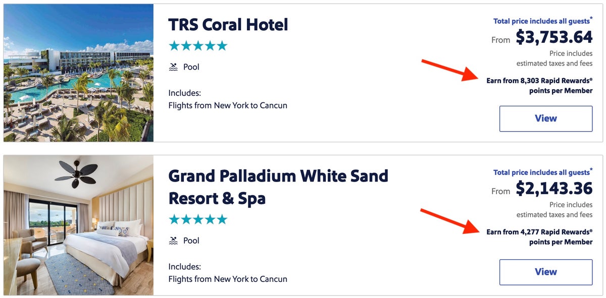
Task: Click the third star in TRS Coral's rating
Action: coord(198,46)
